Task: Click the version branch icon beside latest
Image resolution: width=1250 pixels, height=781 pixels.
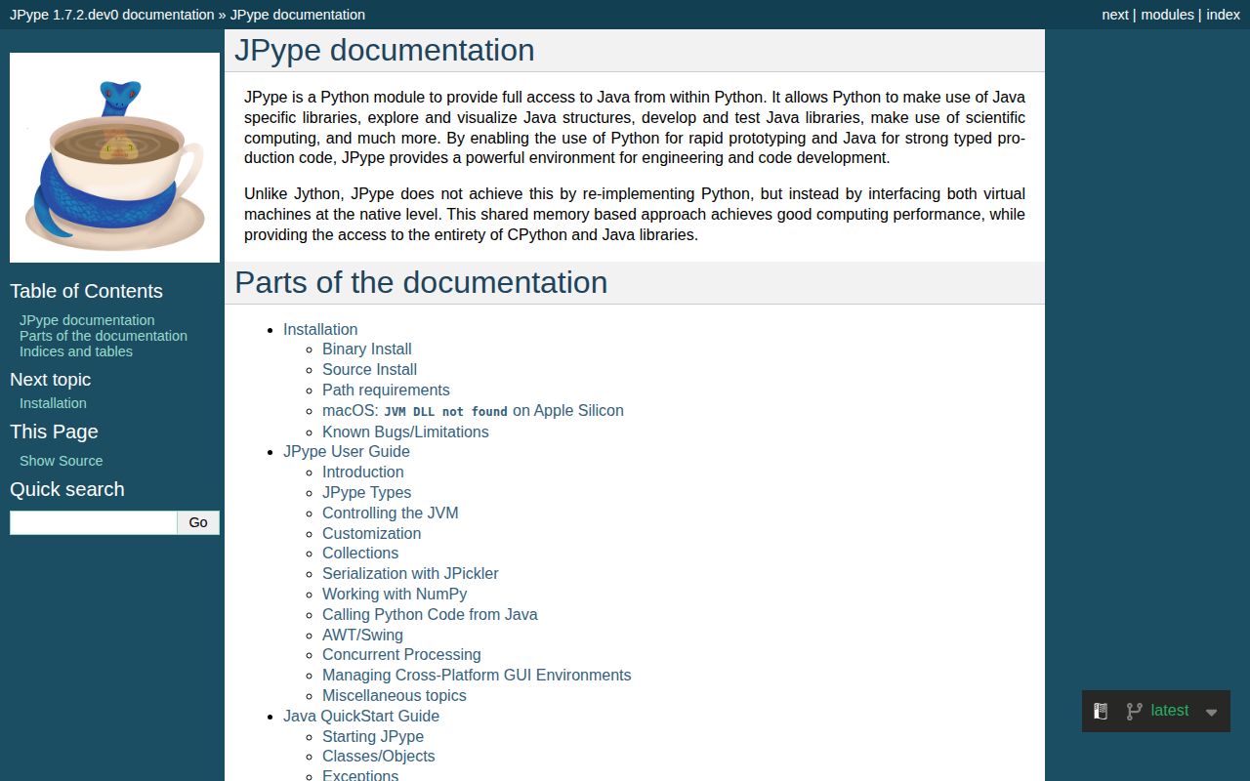Action: pyautogui.click(x=1134, y=712)
